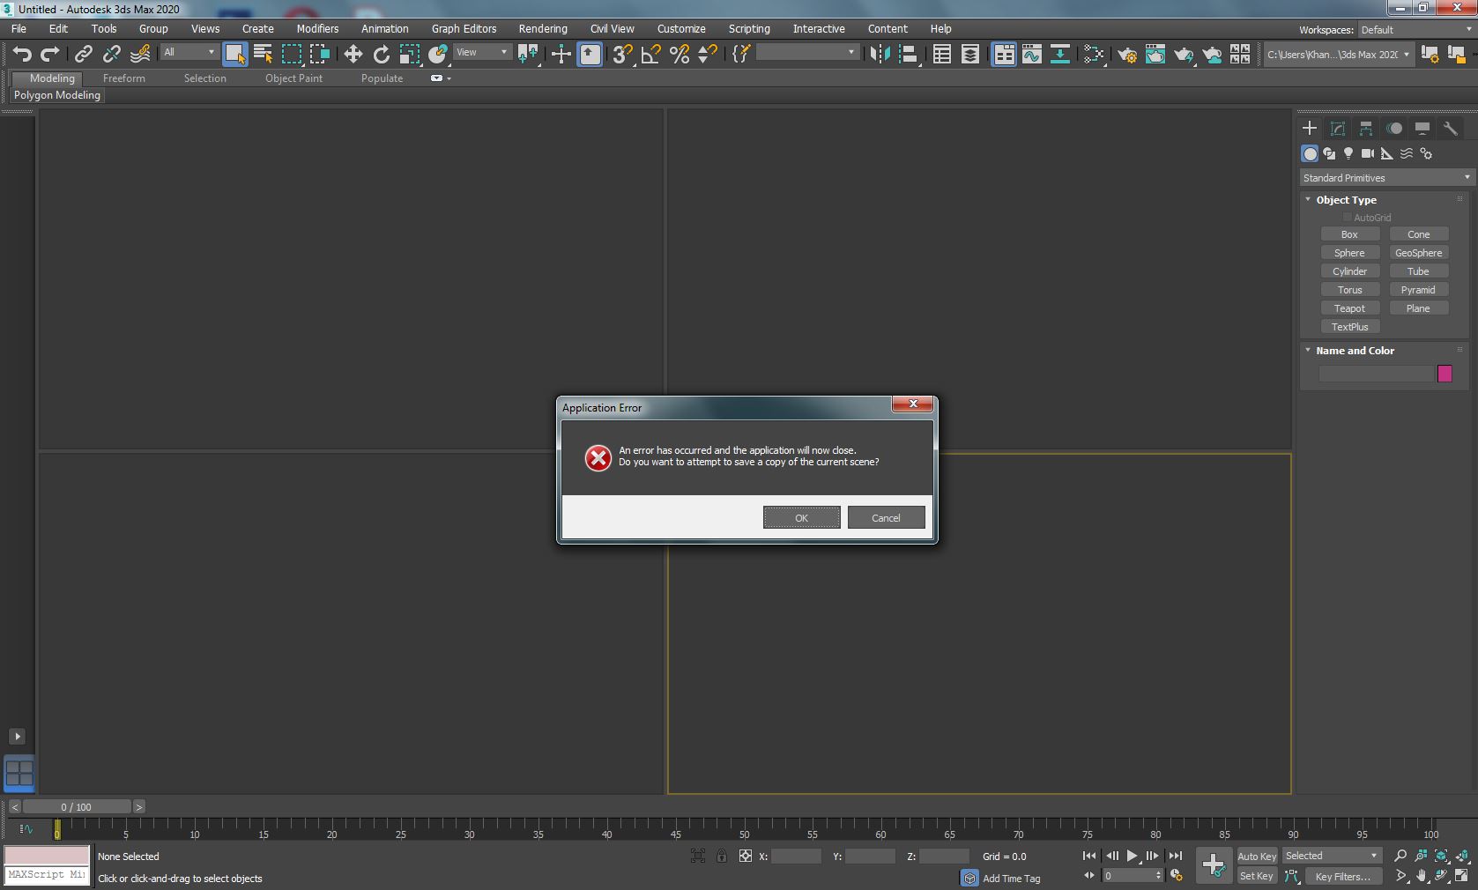Toggle the Selection Lock padlock
The width and height of the screenshot is (1478, 890).
point(722,856)
